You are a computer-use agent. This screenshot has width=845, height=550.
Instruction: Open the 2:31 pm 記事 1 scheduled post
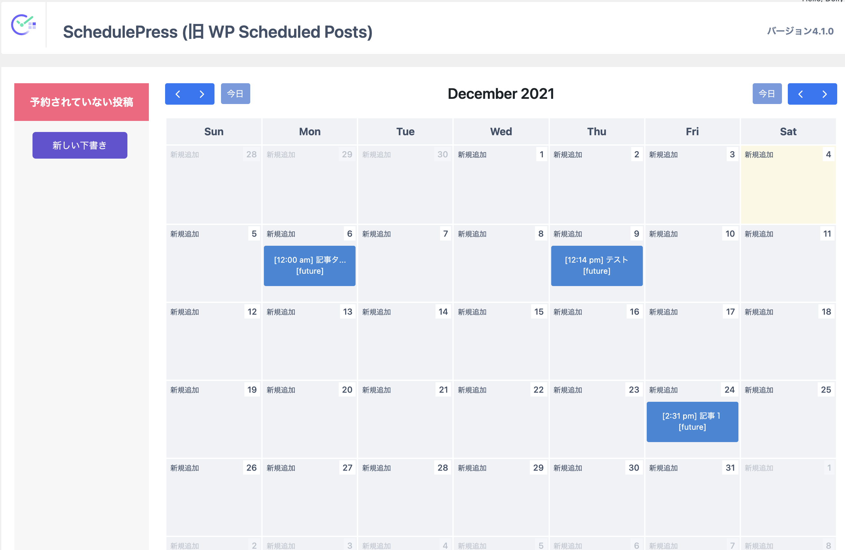pyautogui.click(x=692, y=422)
